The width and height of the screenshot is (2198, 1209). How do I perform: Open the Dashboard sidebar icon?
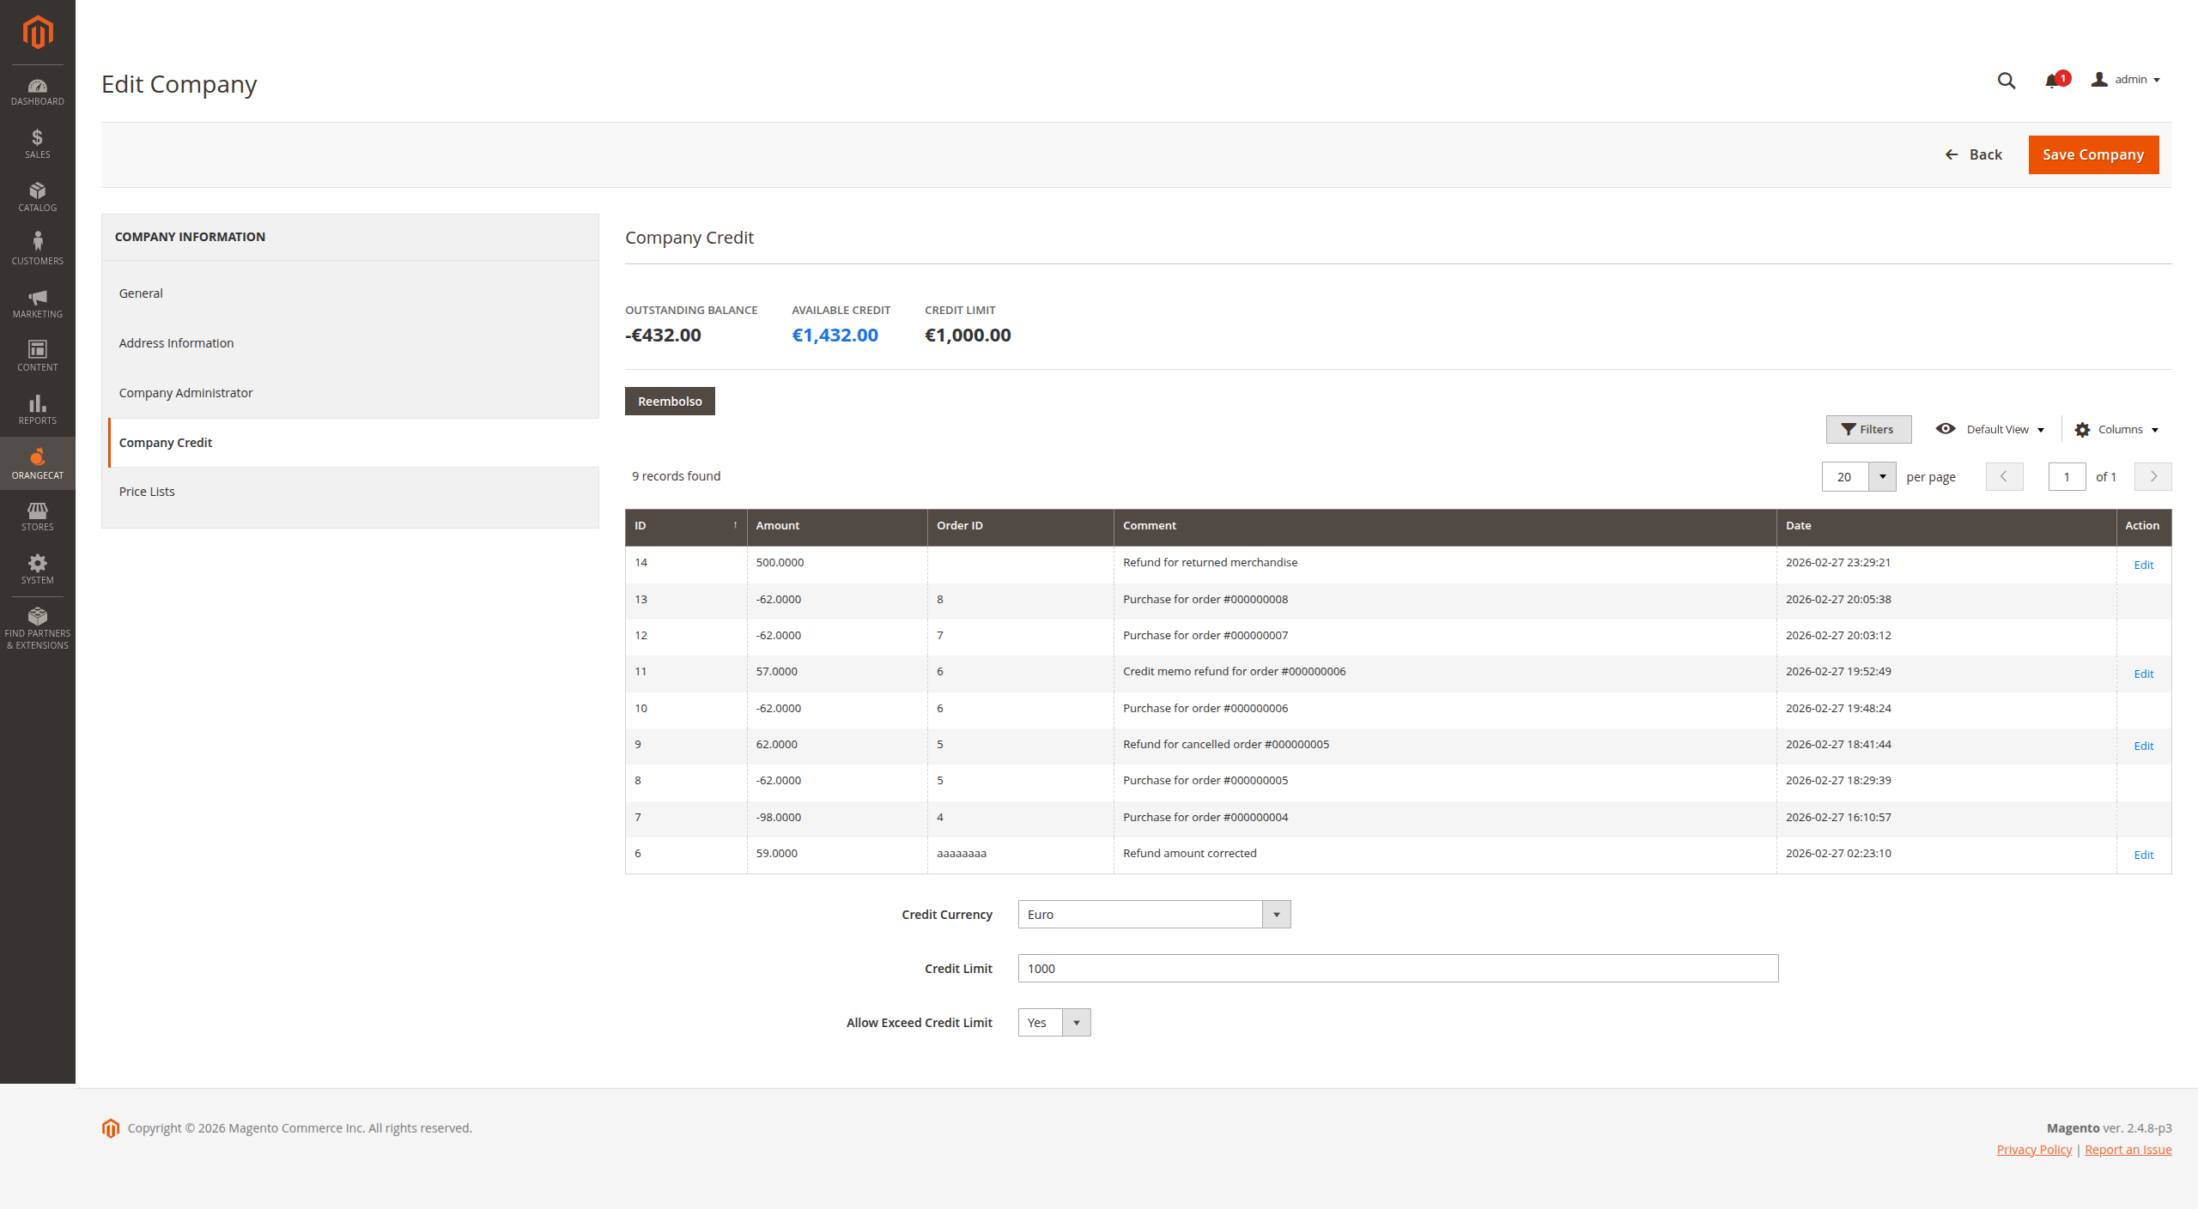[37, 92]
